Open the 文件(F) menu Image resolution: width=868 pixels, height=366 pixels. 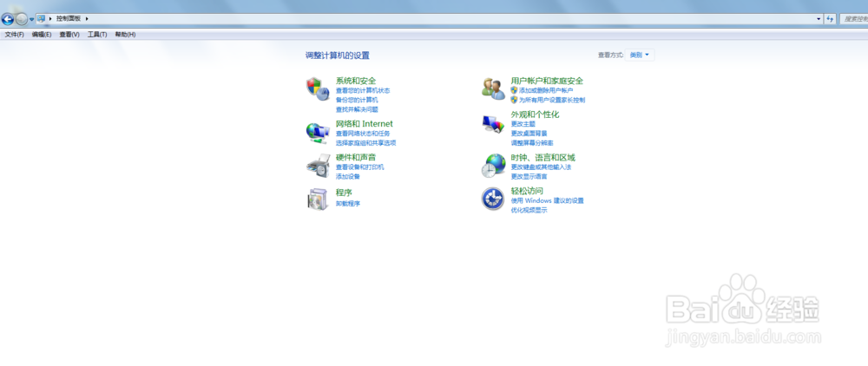pos(15,35)
